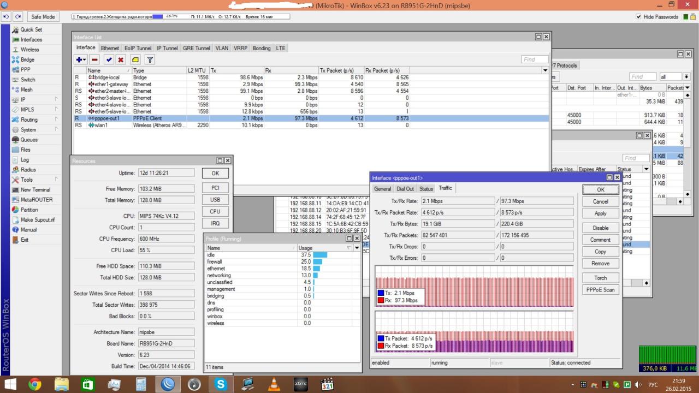Viewport: 699px width, 393px height.
Task: Toggle the Safe Mode button
Action: [x=43, y=17]
